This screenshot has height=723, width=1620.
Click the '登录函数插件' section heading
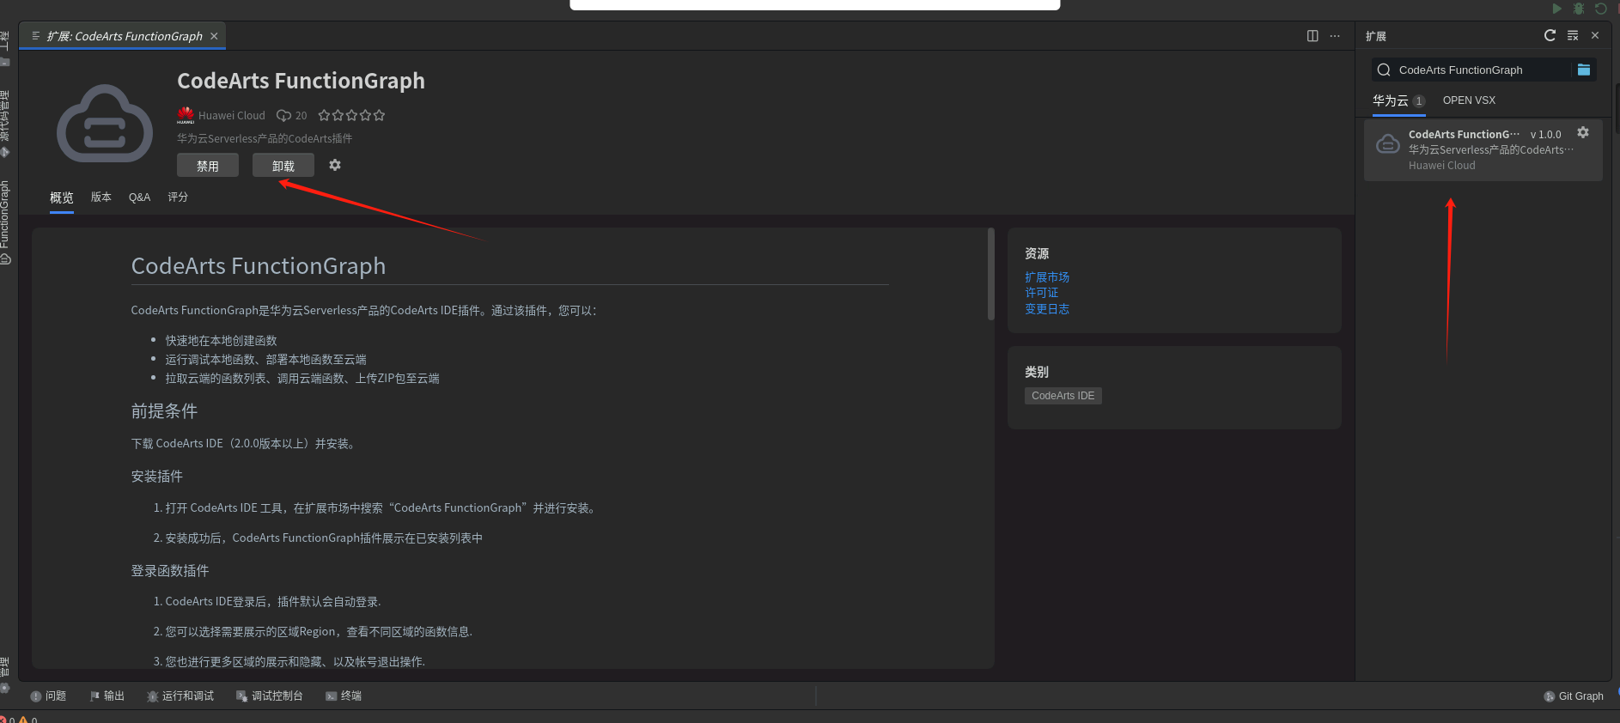(170, 571)
